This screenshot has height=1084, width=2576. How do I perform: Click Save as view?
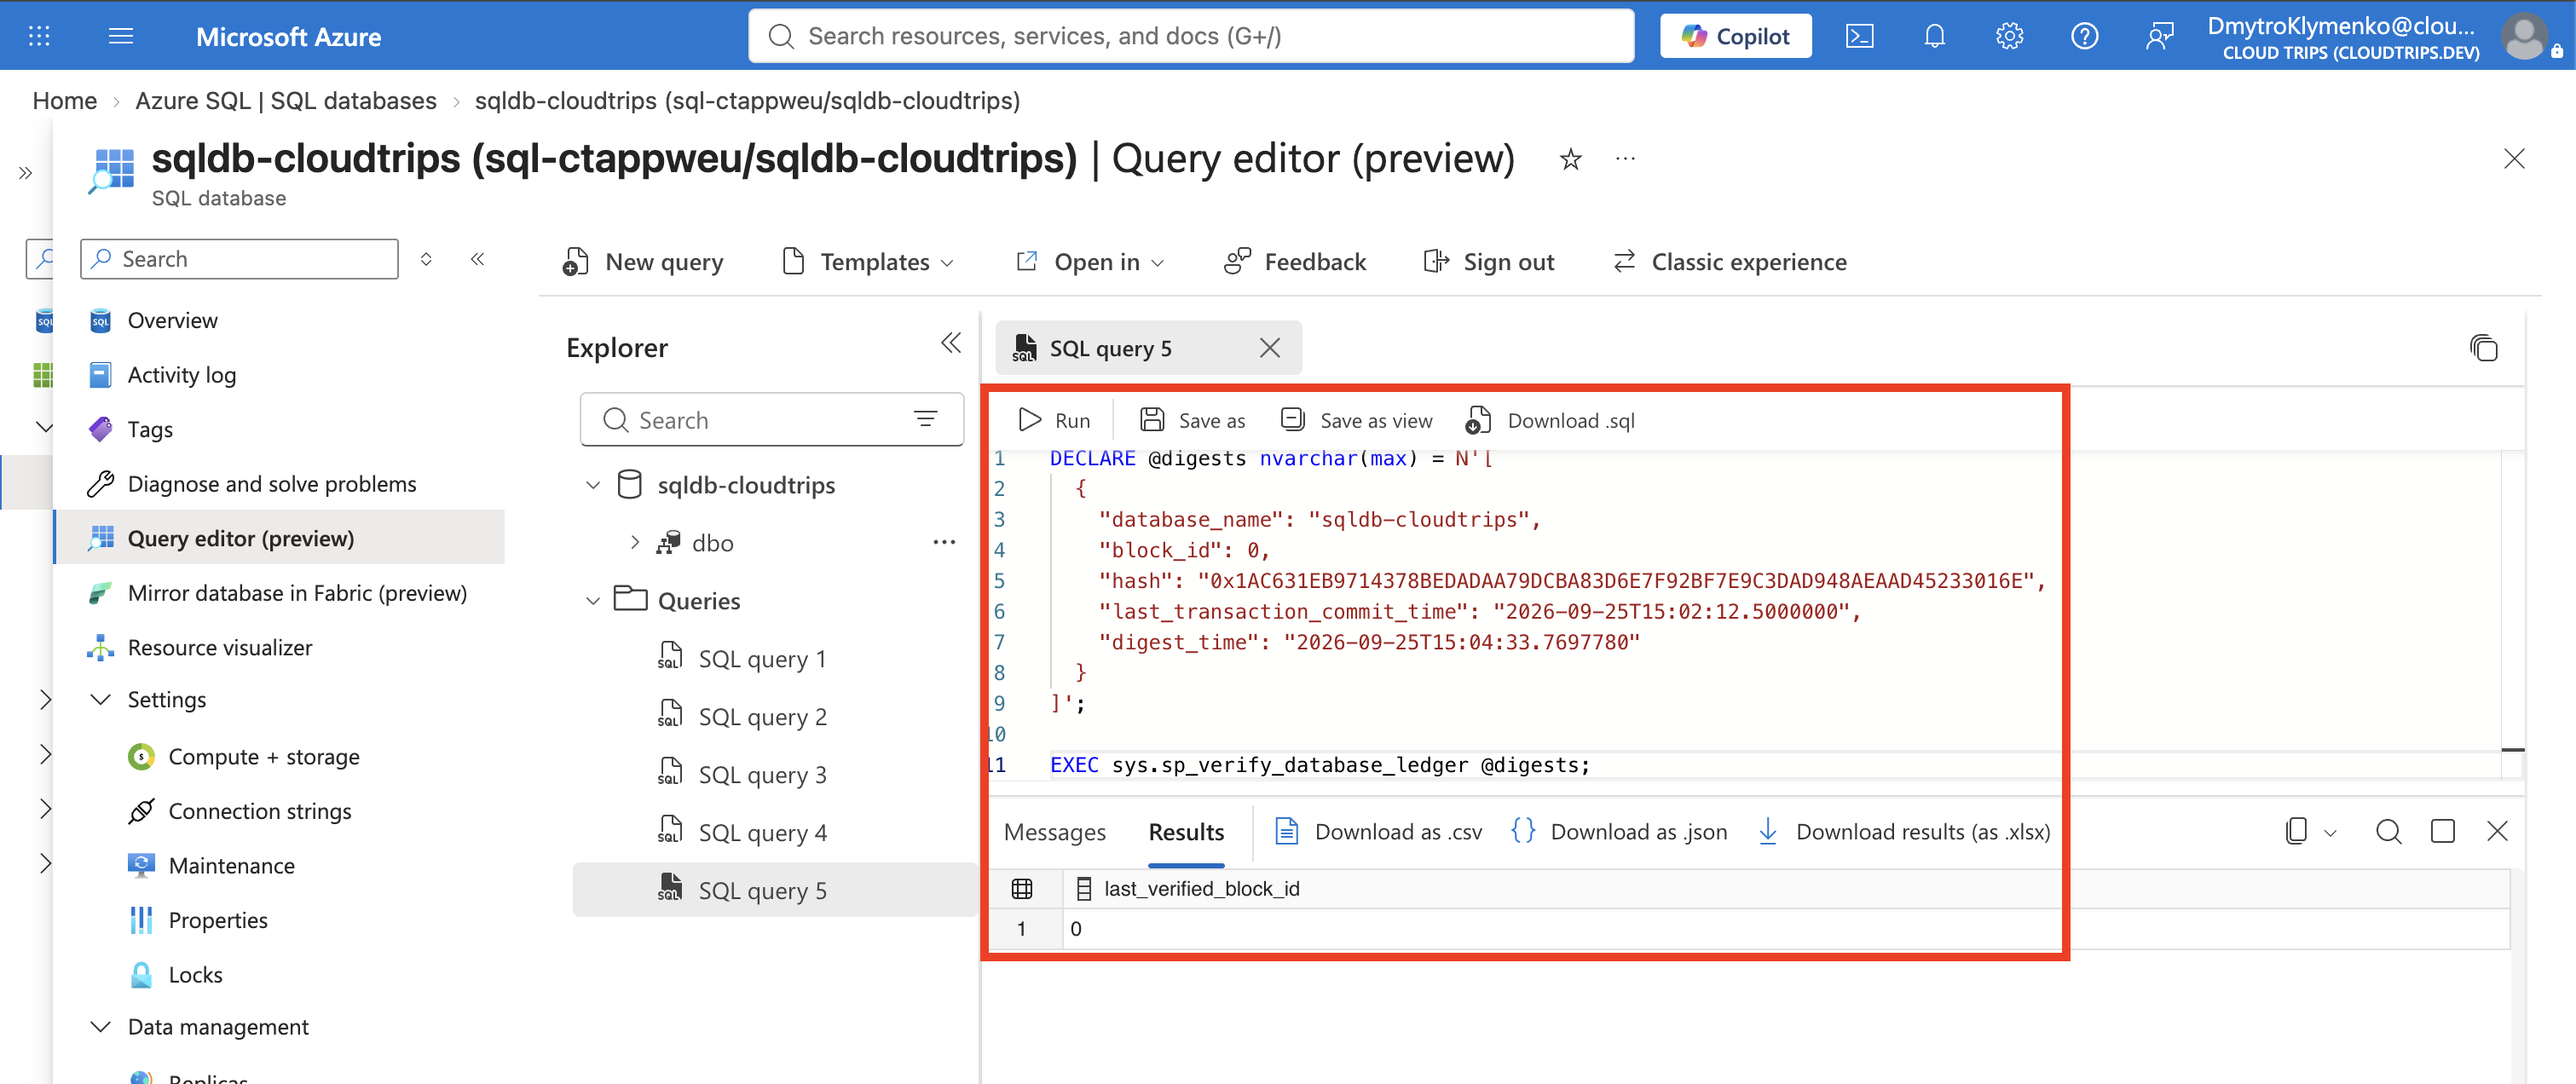[1357, 420]
